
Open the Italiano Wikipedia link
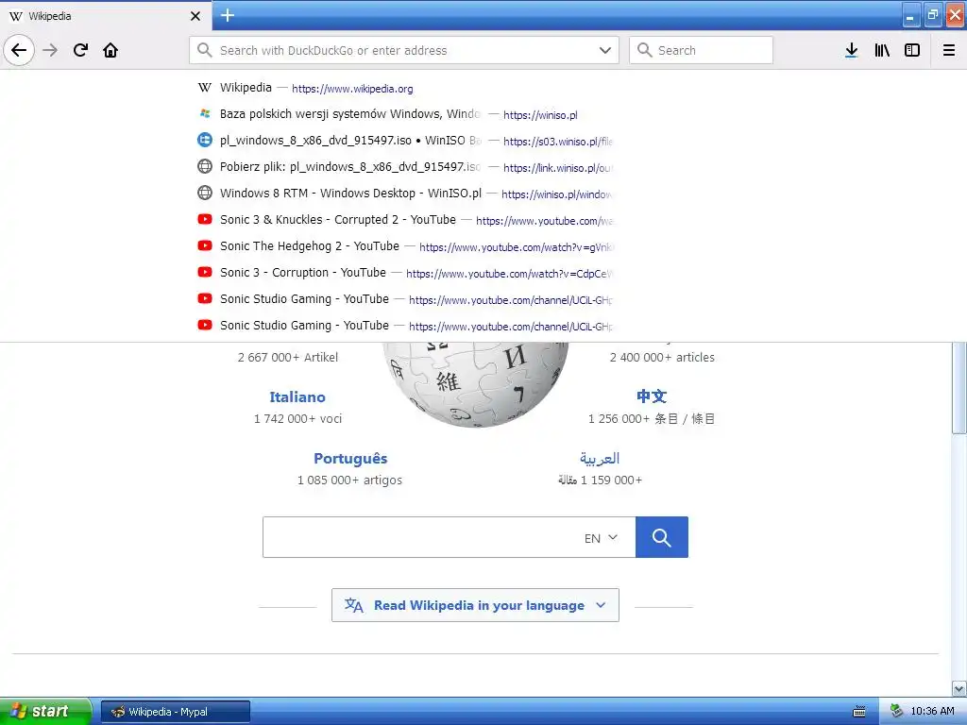[297, 397]
